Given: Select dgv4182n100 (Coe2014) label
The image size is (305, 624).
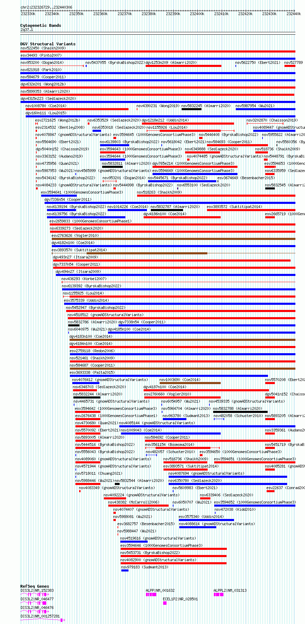Looking at the screenshot, I should 72,243.
